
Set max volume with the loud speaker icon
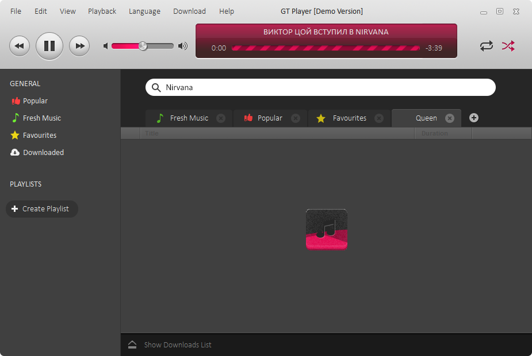coord(183,46)
